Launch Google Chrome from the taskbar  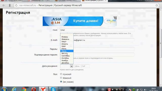coord(24,89)
